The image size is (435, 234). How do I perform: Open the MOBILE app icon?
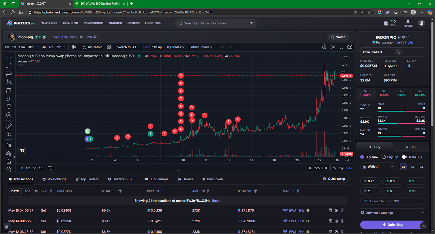pos(408,23)
